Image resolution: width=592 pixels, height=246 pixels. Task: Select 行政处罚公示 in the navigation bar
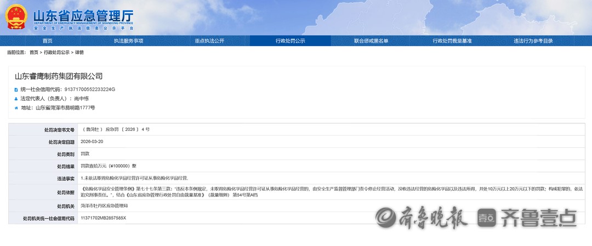[290, 41]
